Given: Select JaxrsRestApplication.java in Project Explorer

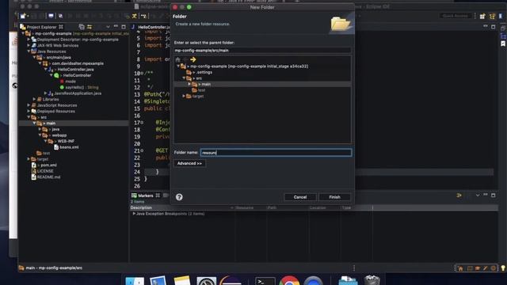Looking at the screenshot, I should 78,93.
